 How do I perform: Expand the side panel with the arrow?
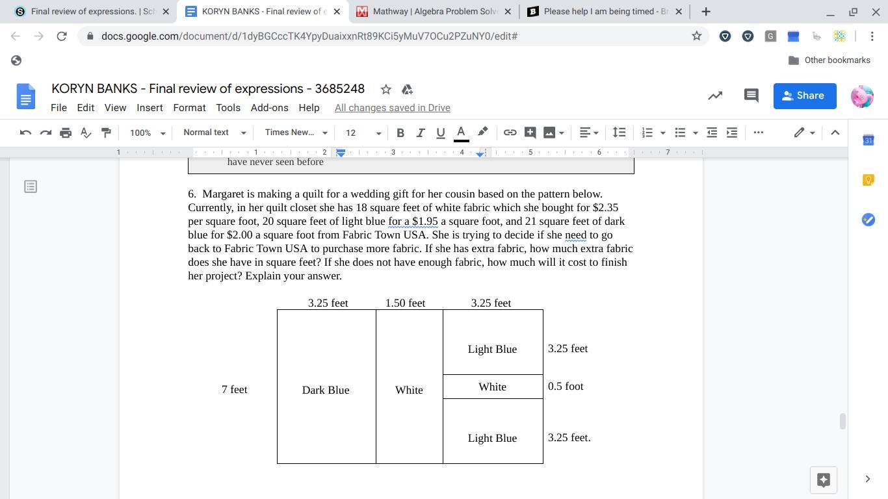867,480
